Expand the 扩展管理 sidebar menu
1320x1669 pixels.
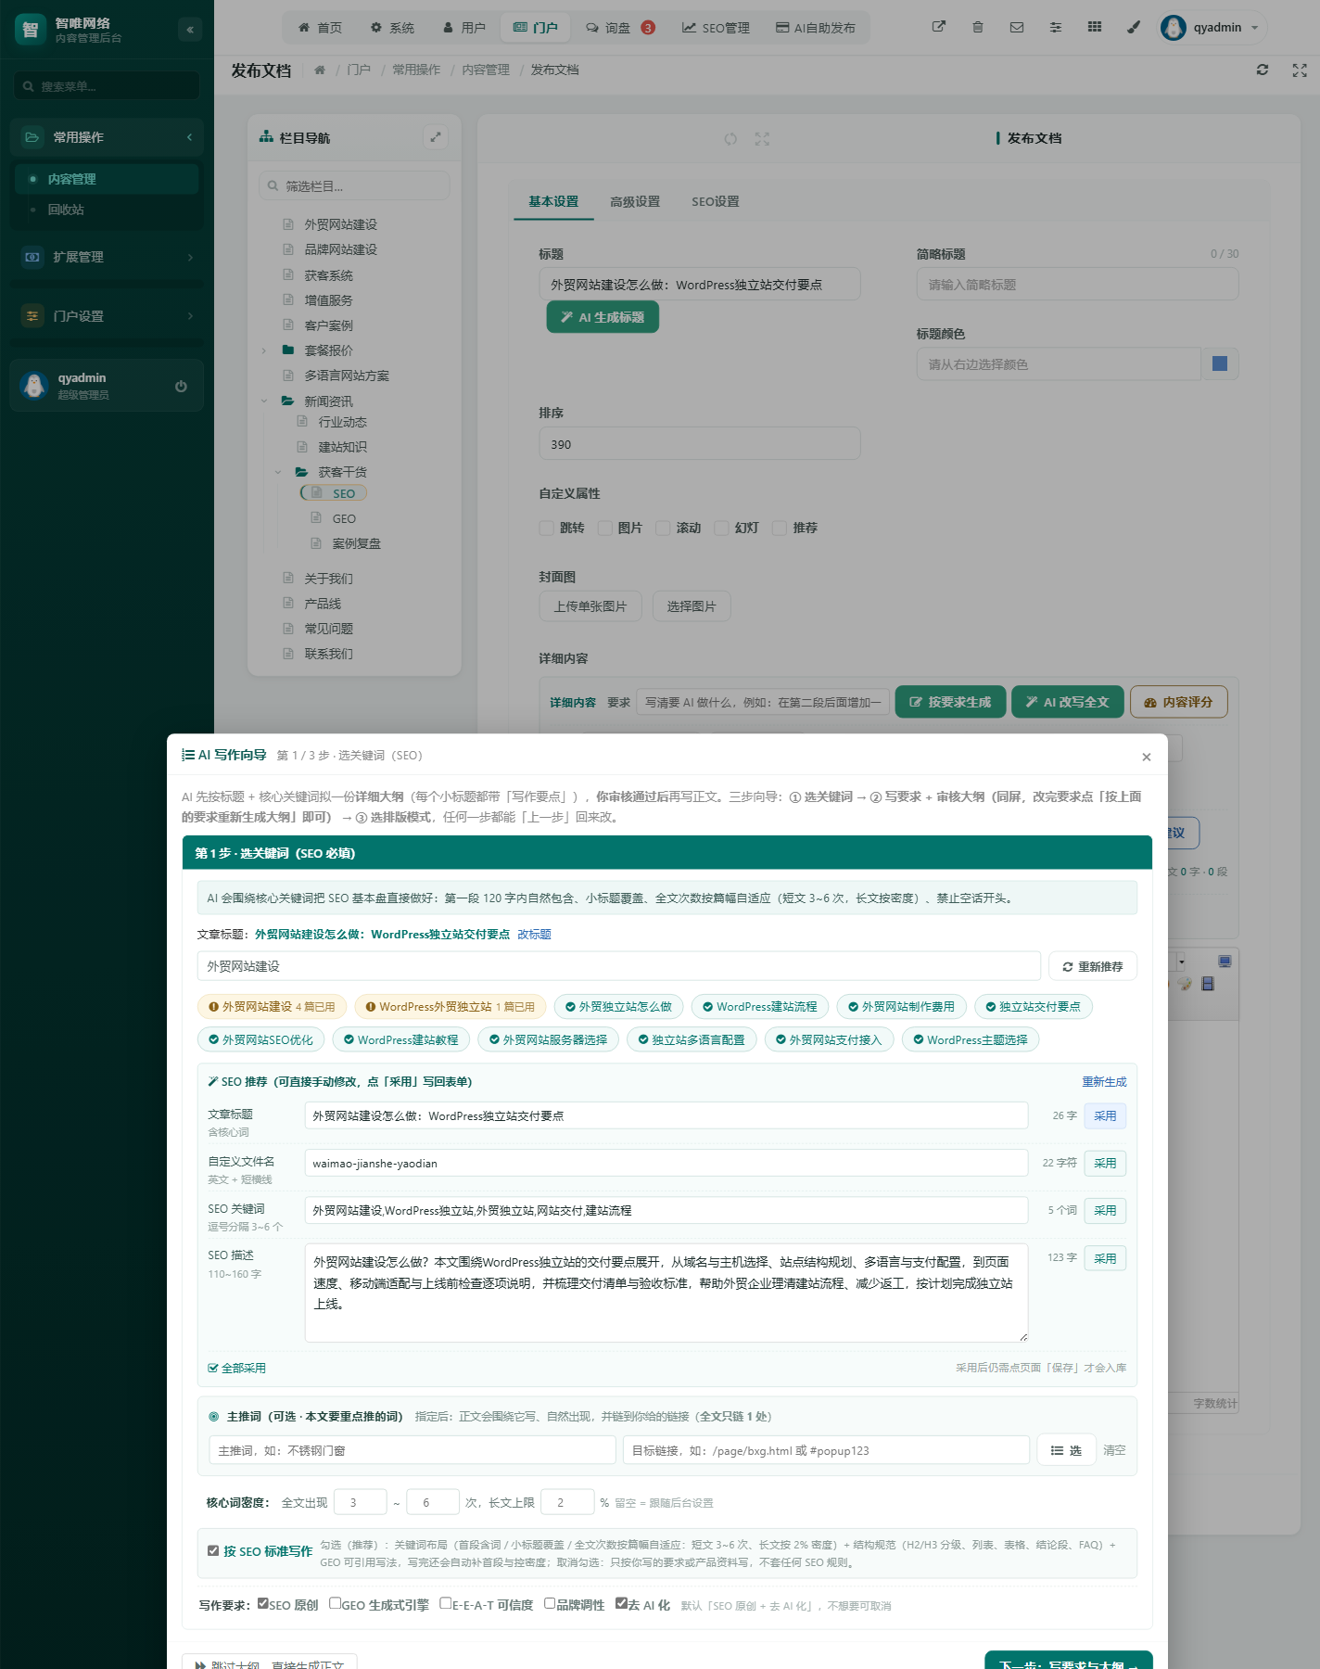click(108, 257)
